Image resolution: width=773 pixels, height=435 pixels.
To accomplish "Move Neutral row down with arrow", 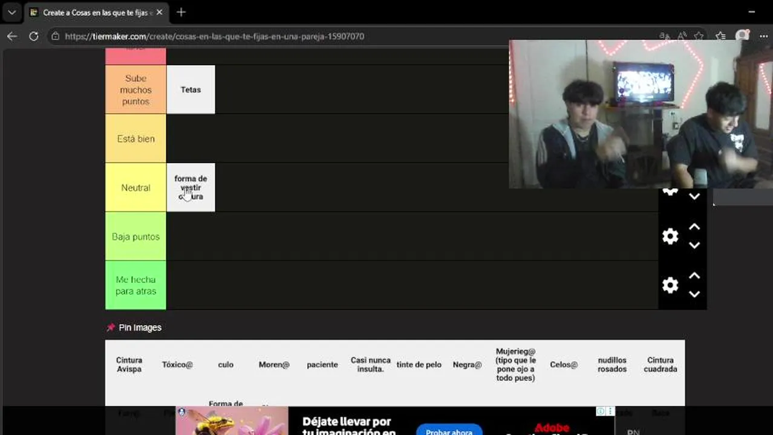I will (x=694, y=196).
